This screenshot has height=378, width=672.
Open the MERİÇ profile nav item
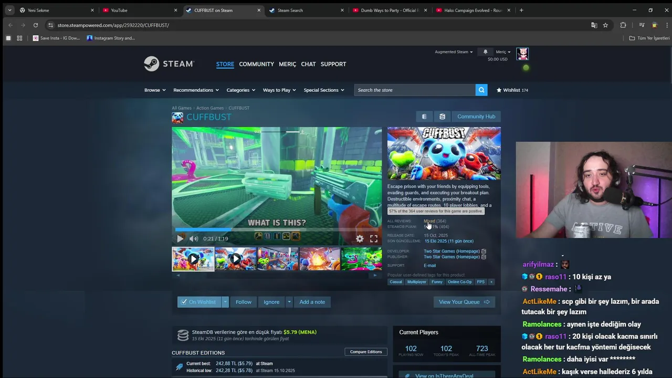click(287, 64)
